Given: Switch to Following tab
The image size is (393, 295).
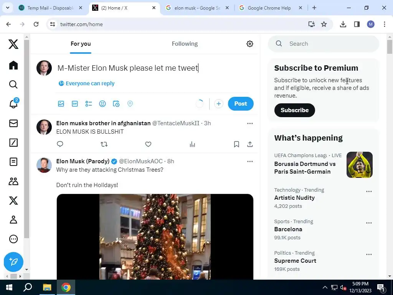Looking at the screenshot, I should coord(185,44).
